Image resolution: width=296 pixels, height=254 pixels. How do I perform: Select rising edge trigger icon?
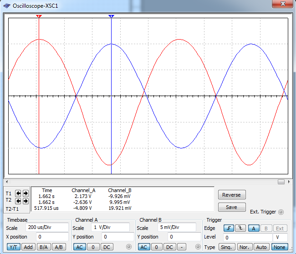pyautogui.click(x=229, y=228)
